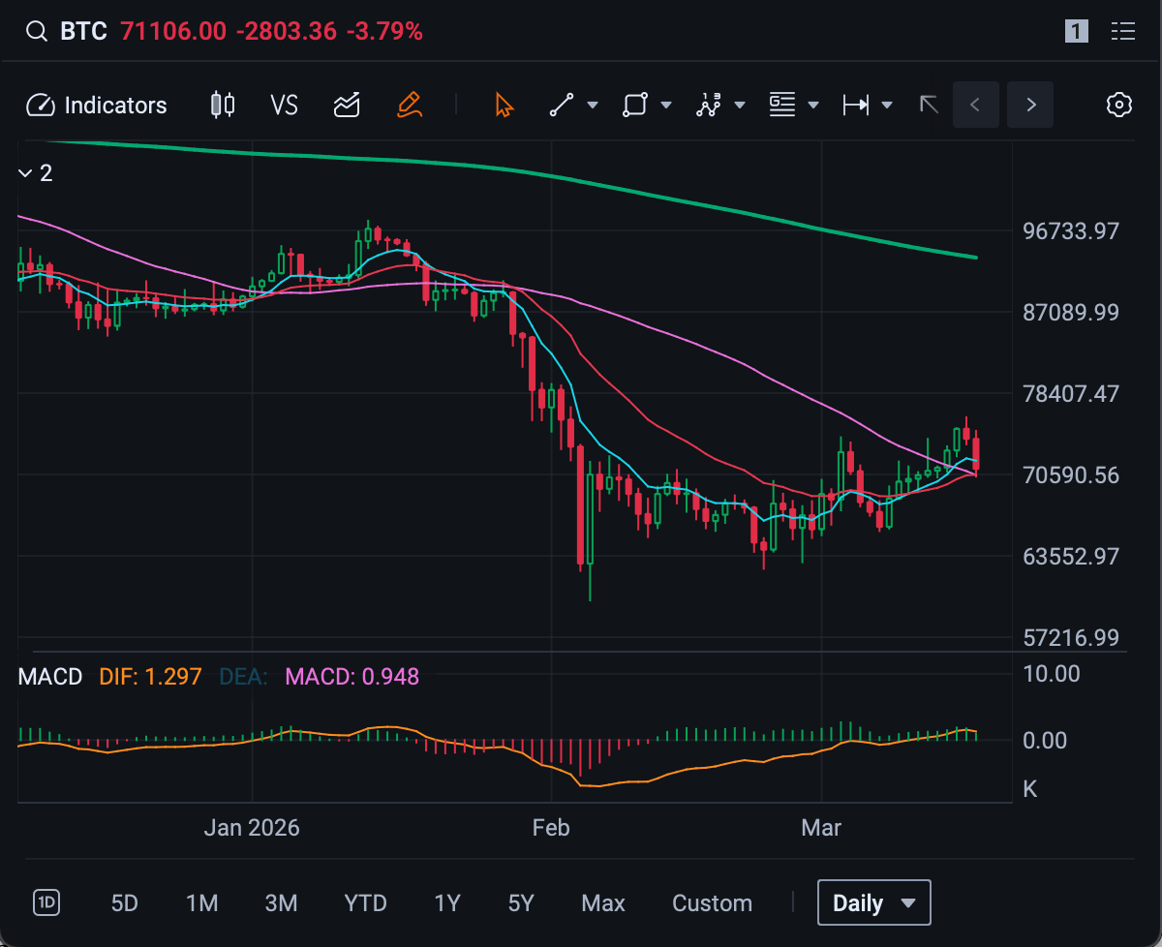Open the chart trend analysis icon
Image resolution: width=1162 pixels, height=947 pixels.
[x=347, y=106]
